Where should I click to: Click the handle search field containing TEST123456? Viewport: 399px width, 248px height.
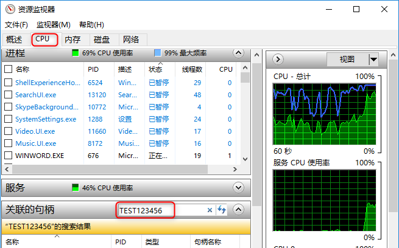(161, 210)
